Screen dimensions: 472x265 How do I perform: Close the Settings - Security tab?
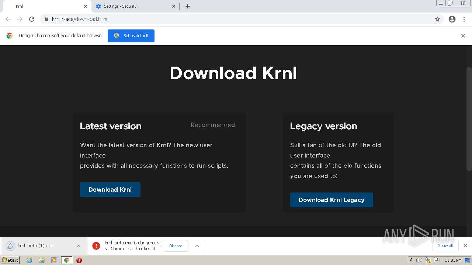point(174,6)
